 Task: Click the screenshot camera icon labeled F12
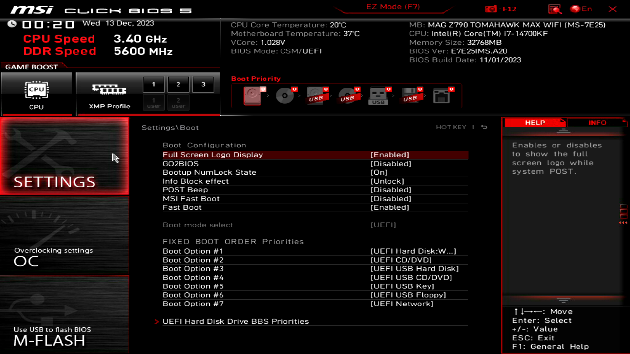point(491,9)
